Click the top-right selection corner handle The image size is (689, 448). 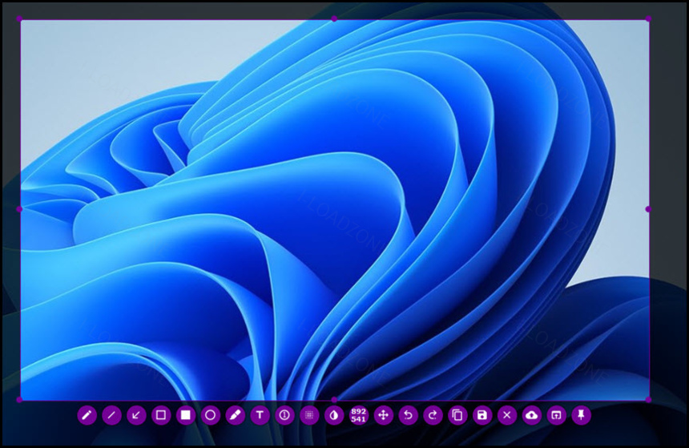click(x=649, y=19)
